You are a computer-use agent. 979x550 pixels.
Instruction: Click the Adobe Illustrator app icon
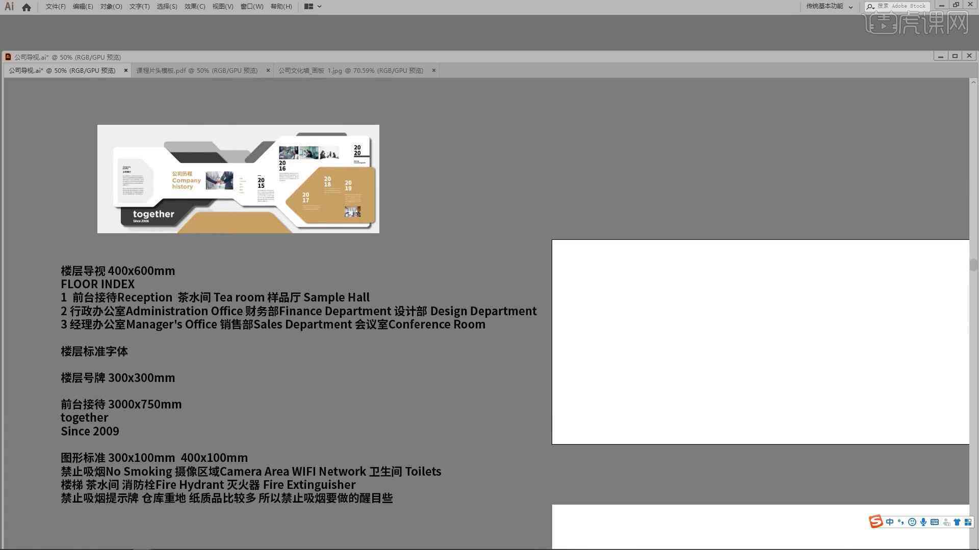pyautogui.click(x=9, y=6)
